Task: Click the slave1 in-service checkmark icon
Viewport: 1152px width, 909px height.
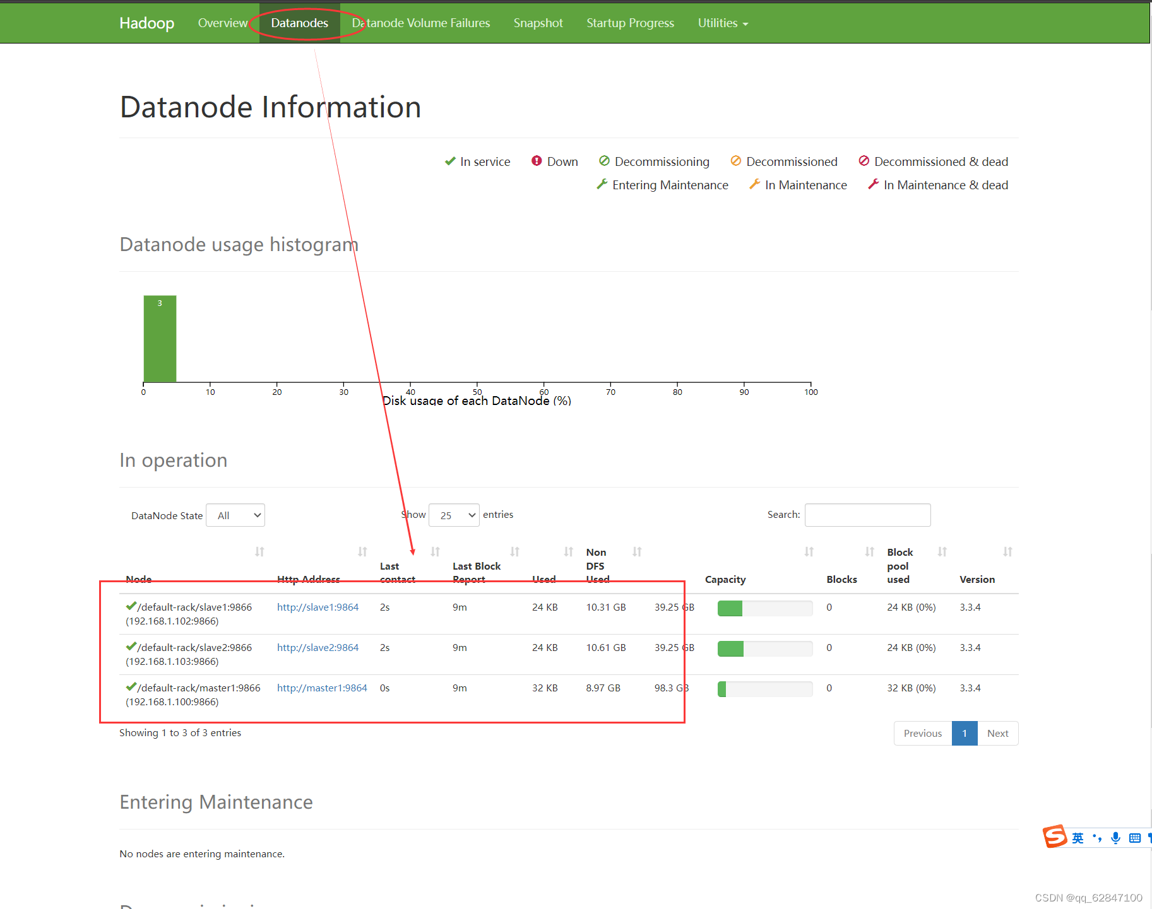Action: pyautogui.click(x=131, y=606)
